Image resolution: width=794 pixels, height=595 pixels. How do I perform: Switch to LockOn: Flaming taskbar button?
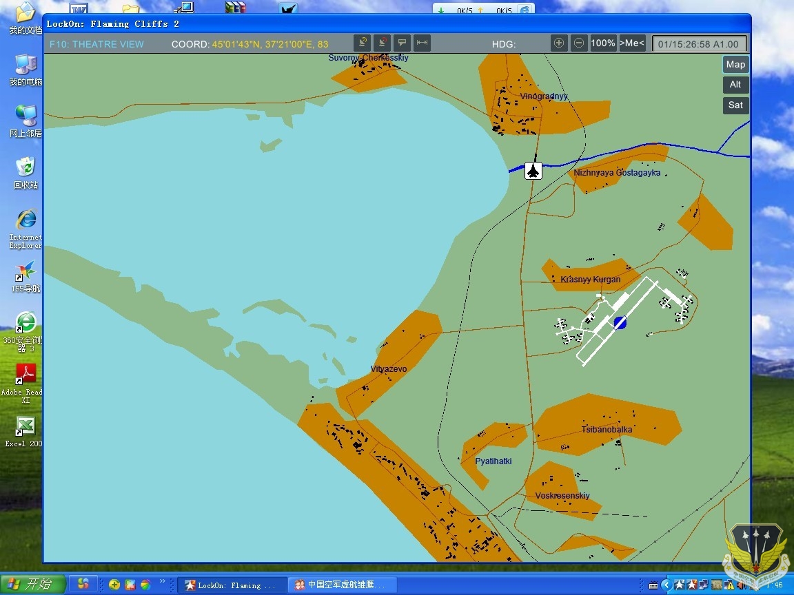[232, 585]
